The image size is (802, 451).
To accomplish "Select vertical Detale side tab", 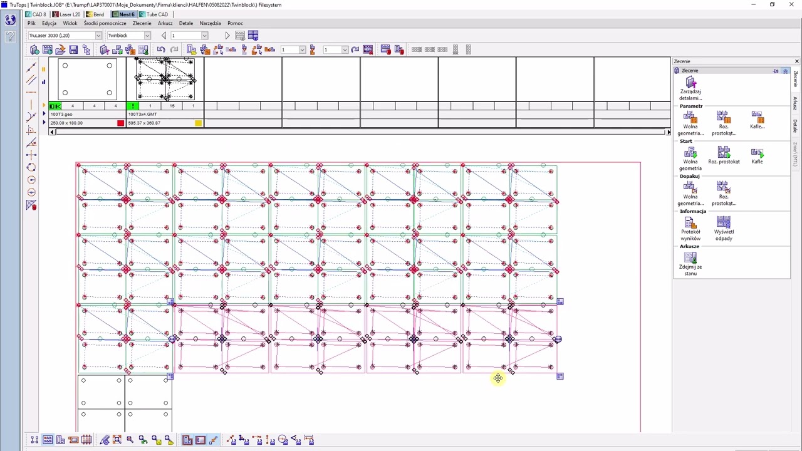I will [795, 125].
